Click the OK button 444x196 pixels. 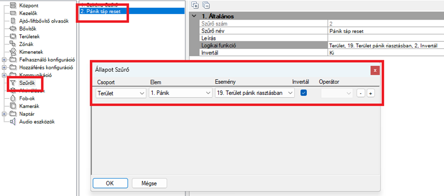click(110, 183)
